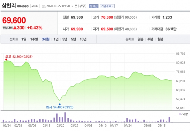Click the red 최고 82,300 marker dot
The width and height of the screenshot is (190, 131).
(x=6, y=59)
